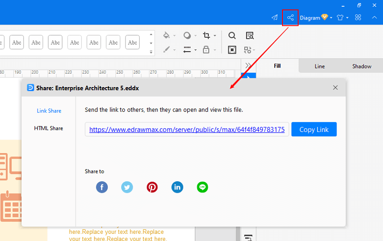
Task: Restore down the application window
Action: pos(359,5)
